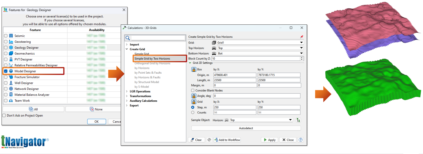Viewport: 423px width, 154px height.
Task: Select the Counts radio button
Action: pos(193,113)
